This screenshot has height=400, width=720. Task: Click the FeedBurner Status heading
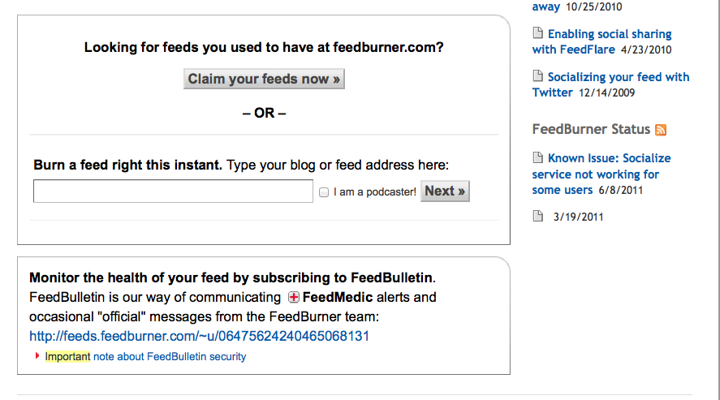tap(592, 129)
